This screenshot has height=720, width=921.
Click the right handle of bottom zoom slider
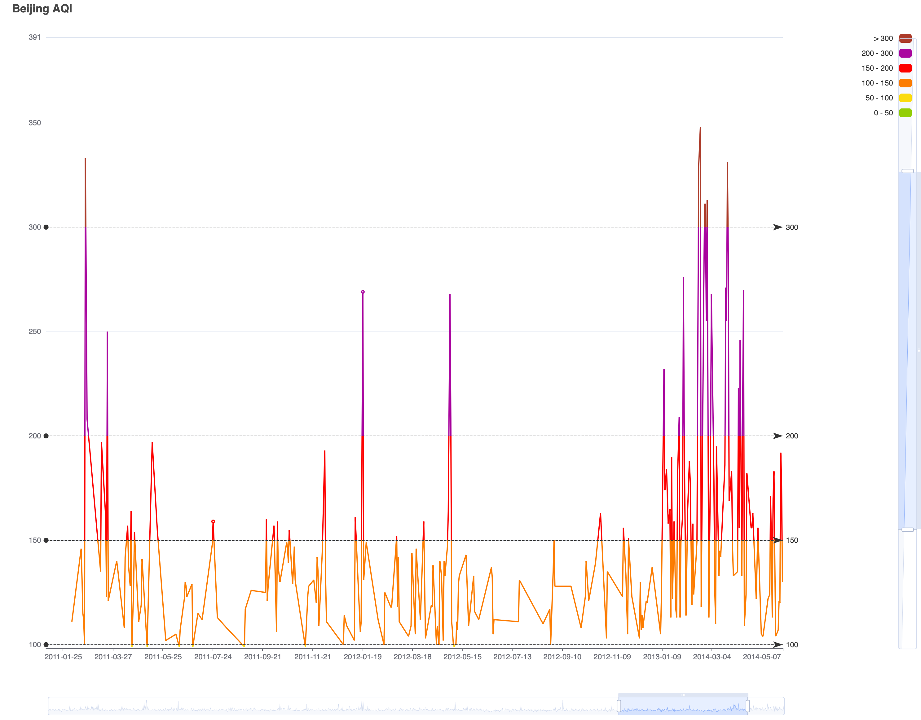click(x=748, y=706)
